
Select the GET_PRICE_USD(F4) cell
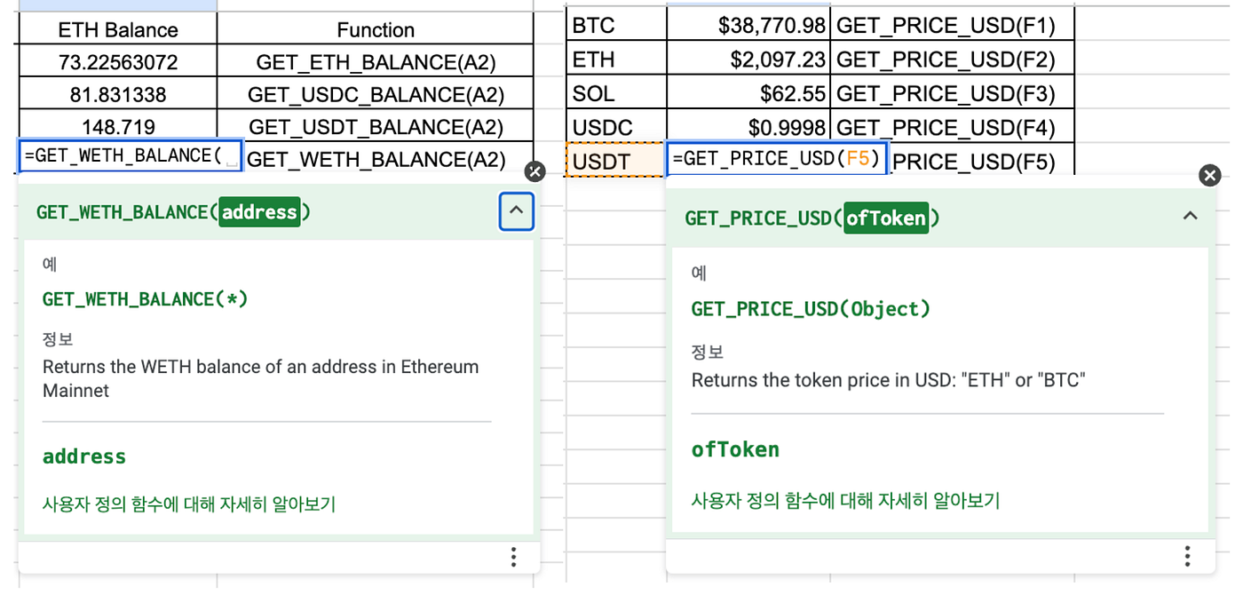click(953, 127)
